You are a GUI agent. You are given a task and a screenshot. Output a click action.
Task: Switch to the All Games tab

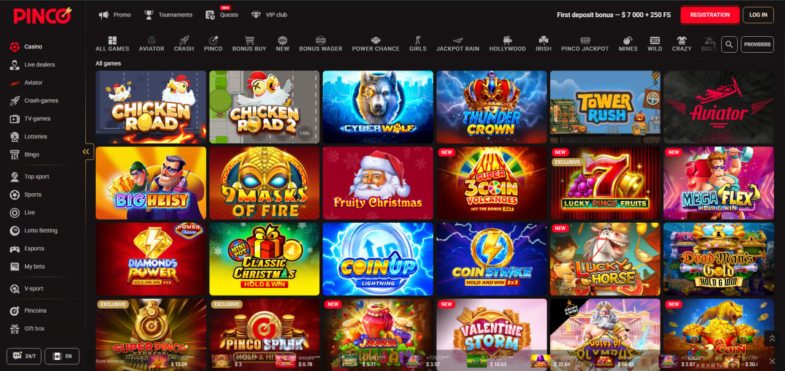pos(112,44)
